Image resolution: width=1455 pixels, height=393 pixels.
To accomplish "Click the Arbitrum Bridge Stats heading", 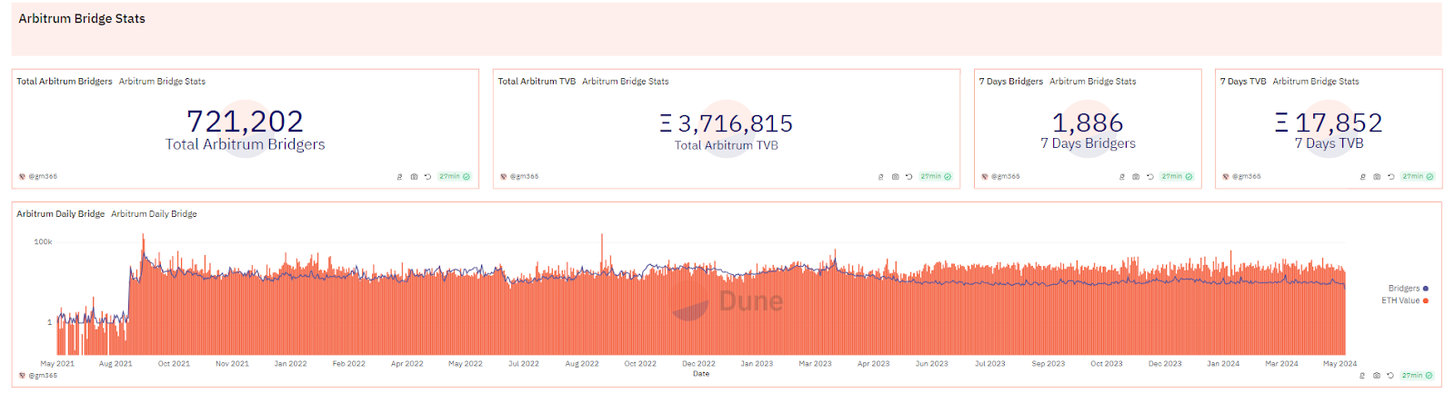I will (82, 18).
